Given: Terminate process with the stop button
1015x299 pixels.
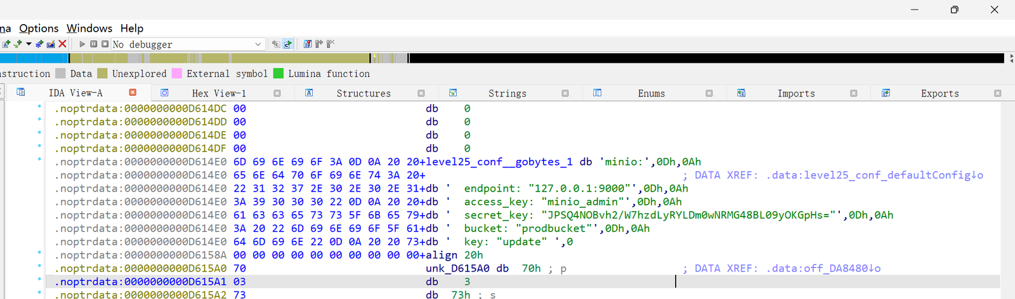Looking at the screenshot, I should pos(105,44).
